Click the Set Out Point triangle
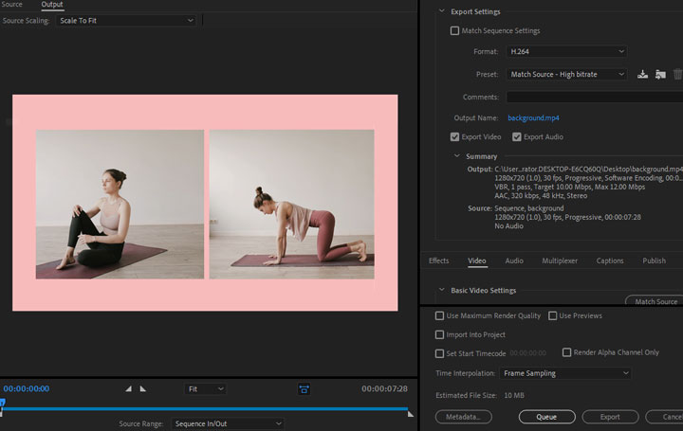Image resolution: width=683 pixels, height=431 pixels. pyautogui.click(x=143, y=389)
